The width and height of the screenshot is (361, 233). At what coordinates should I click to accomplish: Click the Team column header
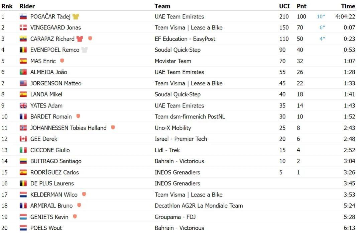(162, 6)
